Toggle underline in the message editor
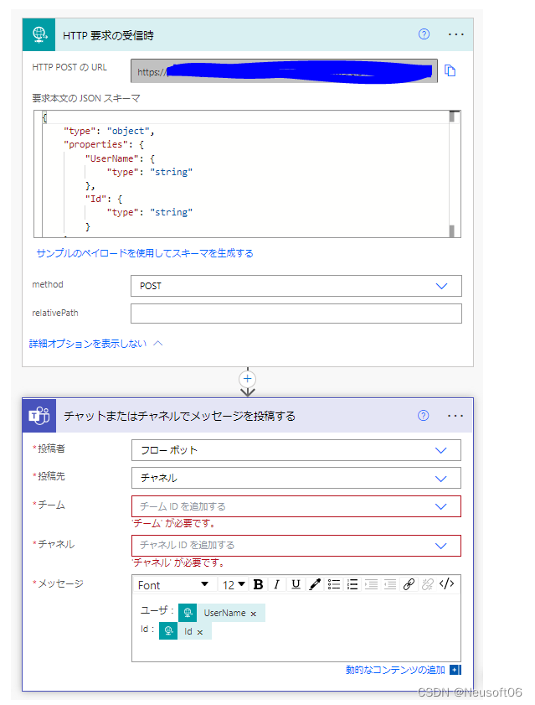The image size is (535, 705). click(296, 584)
